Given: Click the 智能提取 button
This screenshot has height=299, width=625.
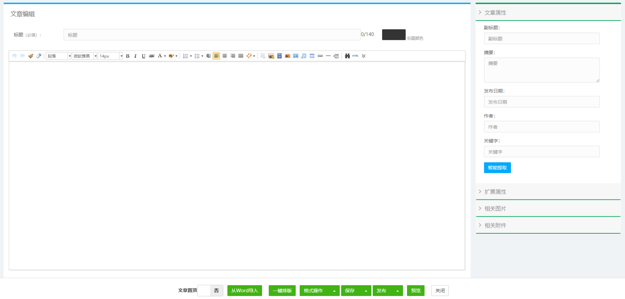Looking at the screenshot, I should 497,168.
